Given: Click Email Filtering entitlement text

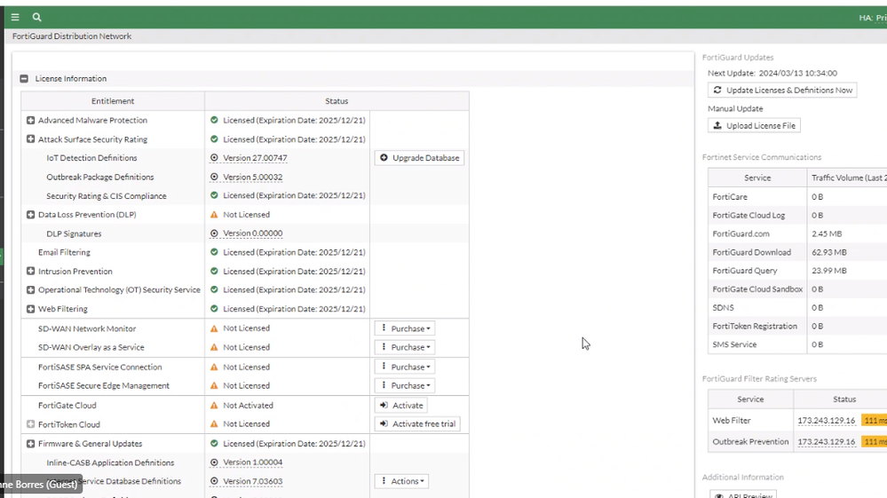Looking at the screenshot, I should [x=64, y=252].
